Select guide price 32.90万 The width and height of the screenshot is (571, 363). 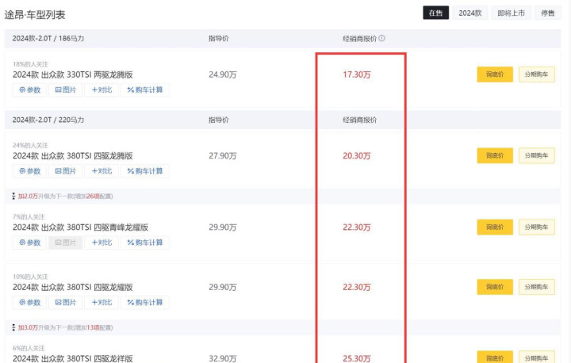[223, 358]
